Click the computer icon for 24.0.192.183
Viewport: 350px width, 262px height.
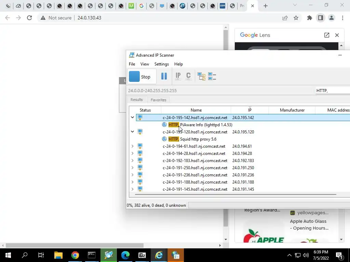click(x=140, y=160)
